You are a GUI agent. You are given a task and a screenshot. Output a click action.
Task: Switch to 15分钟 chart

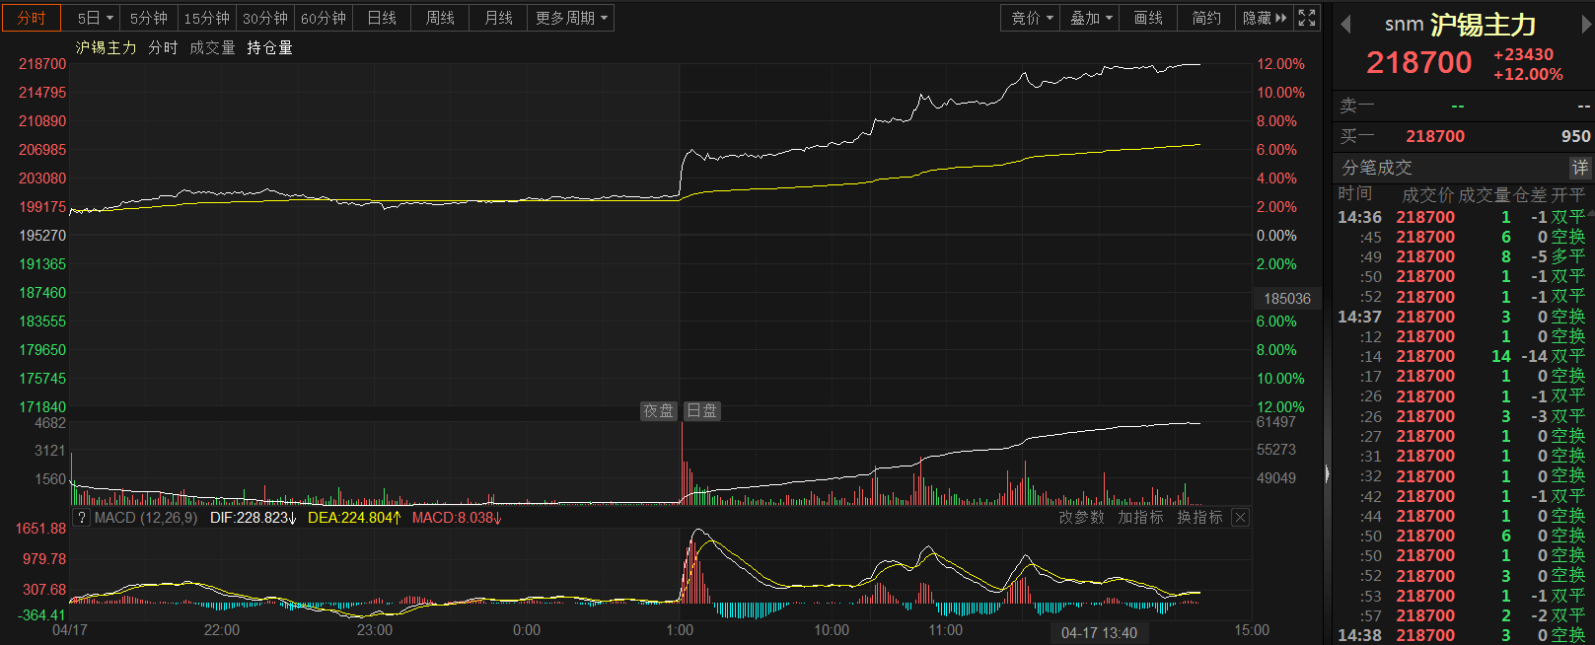[207, 18]
